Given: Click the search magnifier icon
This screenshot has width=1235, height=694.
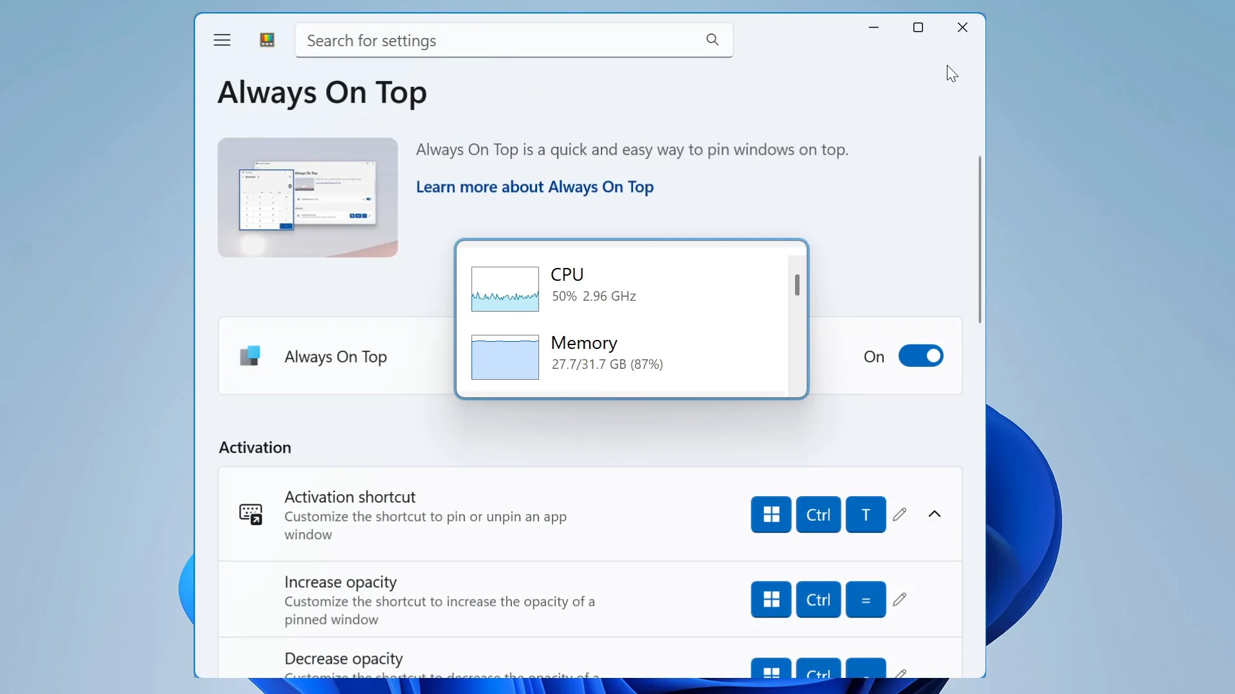Looking at the screenshot, I should pos(712,40).
